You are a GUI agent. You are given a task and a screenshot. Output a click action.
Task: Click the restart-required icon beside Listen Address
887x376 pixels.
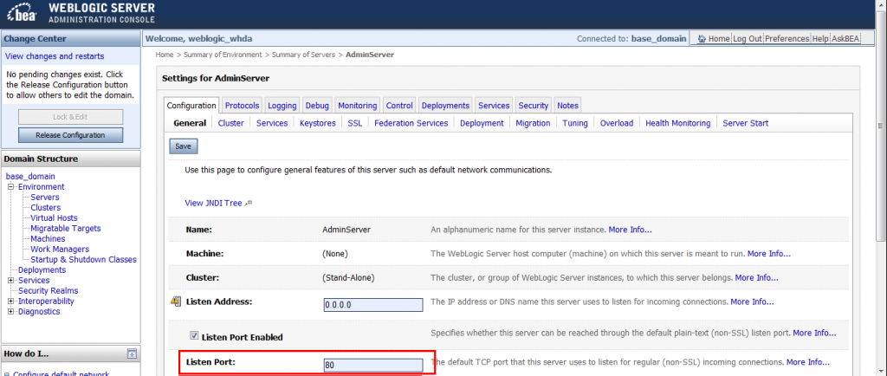(176, 301)
